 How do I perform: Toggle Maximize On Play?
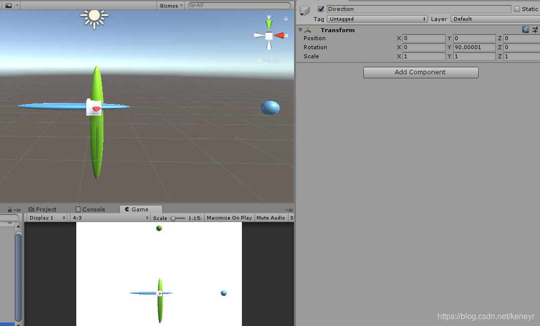coord(229,218)
